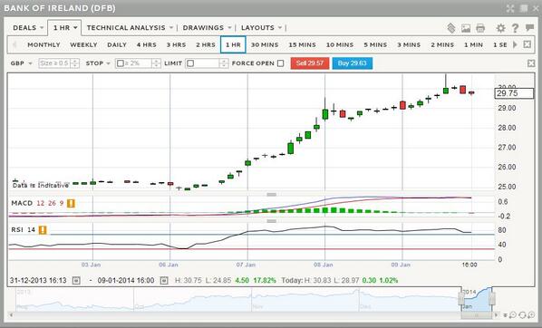Click the left navigator range handle
Image resolution: width=542 pixels, height=328 pixels.
461,298
